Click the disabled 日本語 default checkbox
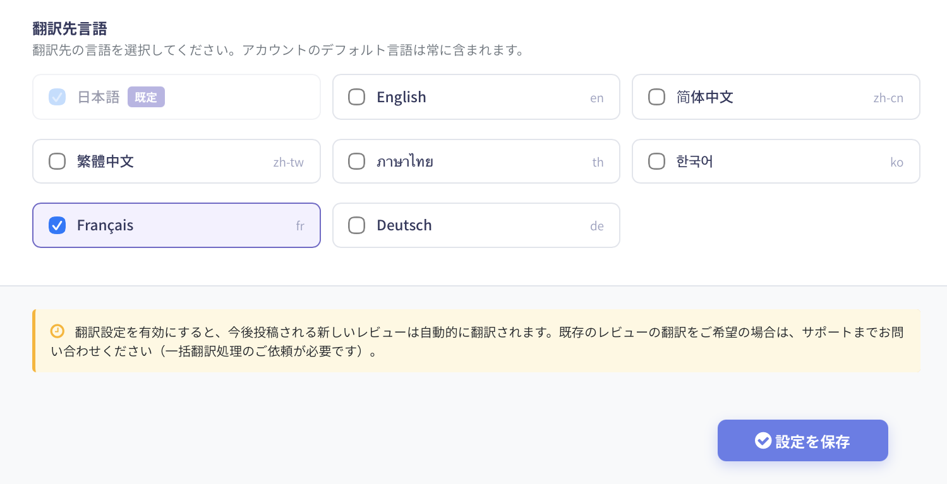Viewport: 947px width, 484px height. pyautogui.click(x=57, y=97)
